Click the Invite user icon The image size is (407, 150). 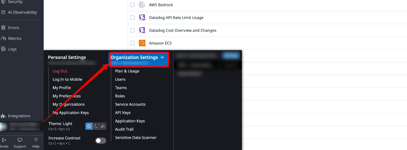coord(4,140)
